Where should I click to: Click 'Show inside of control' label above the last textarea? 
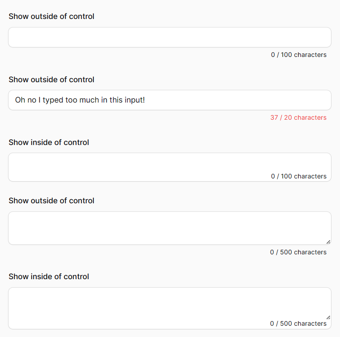point(49,276)
